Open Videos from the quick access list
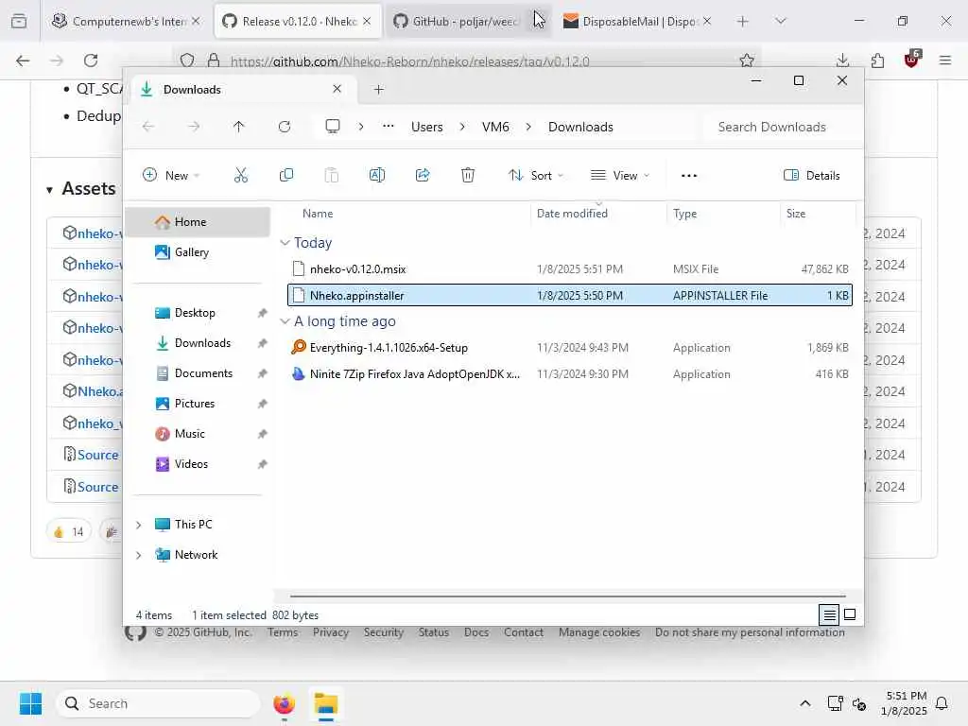This screenshot has width=968, height=726. [198, 463]
